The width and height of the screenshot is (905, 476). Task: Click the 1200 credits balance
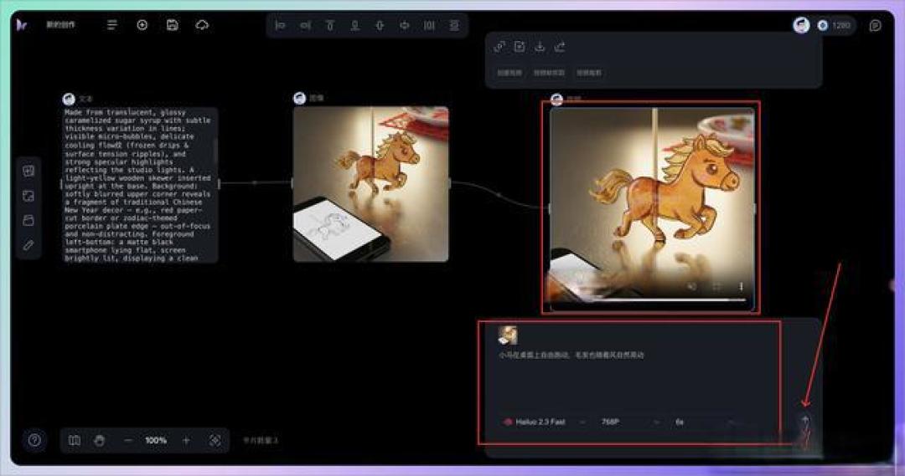pyautogui.click(x=835, y=25)
